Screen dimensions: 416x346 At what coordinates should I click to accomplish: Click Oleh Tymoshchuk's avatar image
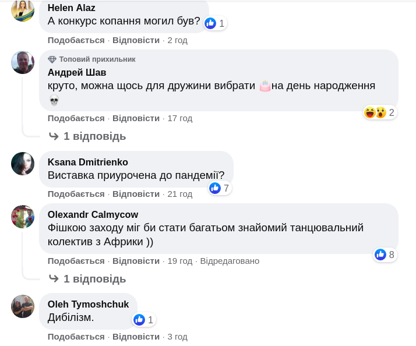[x=23, y=306]
